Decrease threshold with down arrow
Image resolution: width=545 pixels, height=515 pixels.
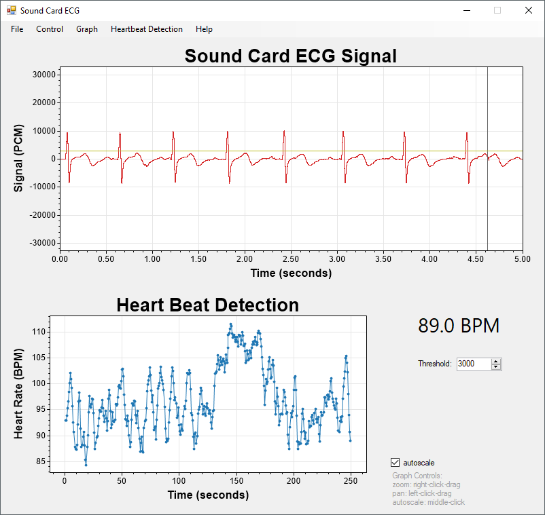496,367
